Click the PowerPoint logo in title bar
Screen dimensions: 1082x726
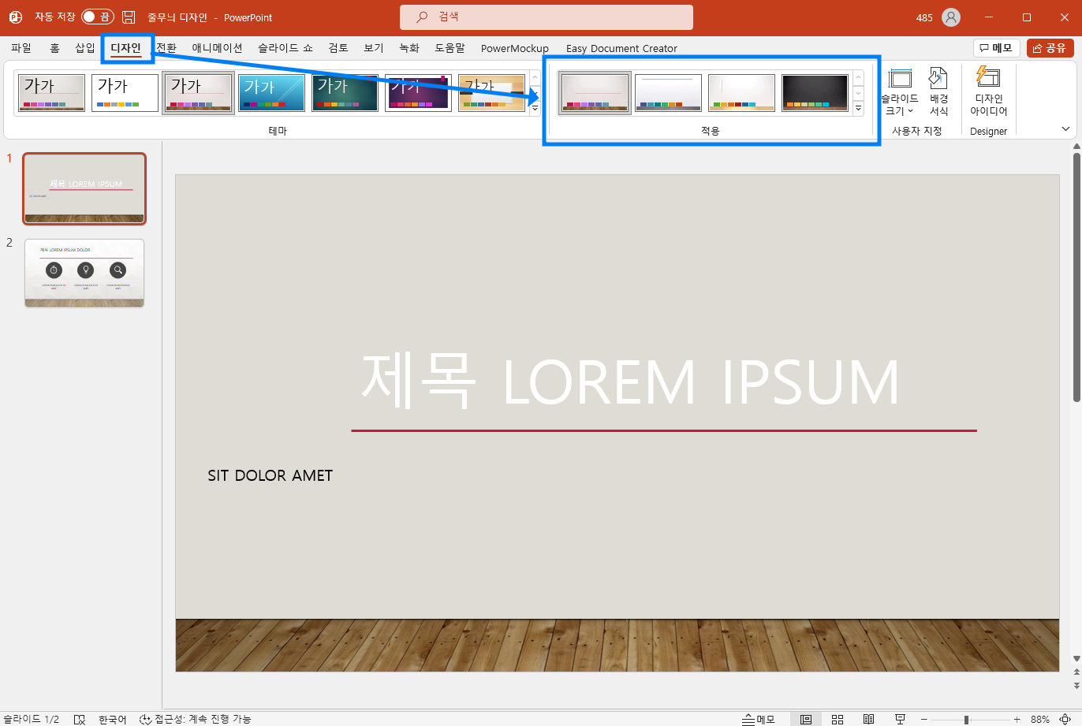tap(15, 17)
